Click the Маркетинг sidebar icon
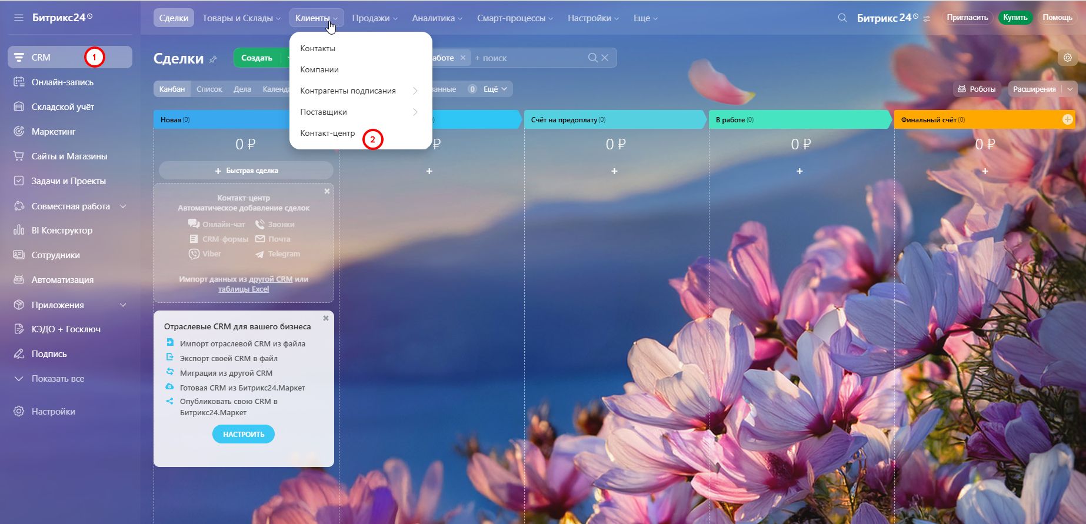The height and width of the screenshot is (524, 1086). pos(19,131)
